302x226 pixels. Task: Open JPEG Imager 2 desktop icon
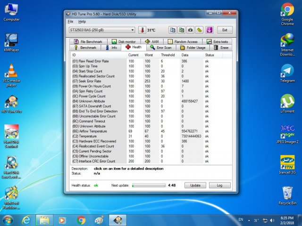(287, 135)
